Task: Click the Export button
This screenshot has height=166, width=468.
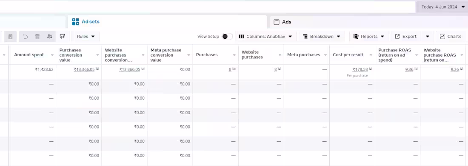Action: coord(406,37)
